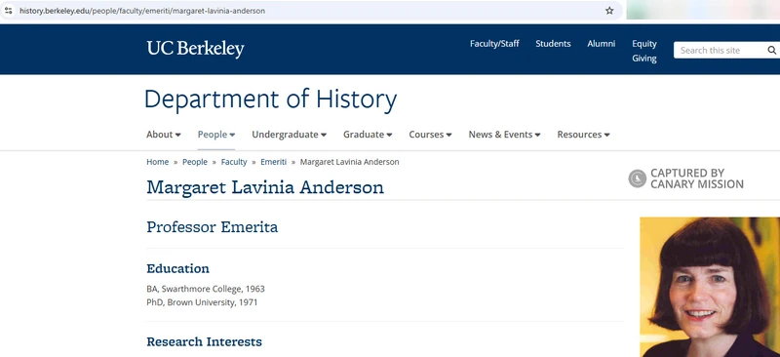Click Emeriti in the breadcrumb
780x357 pixels.
point(274,162)
